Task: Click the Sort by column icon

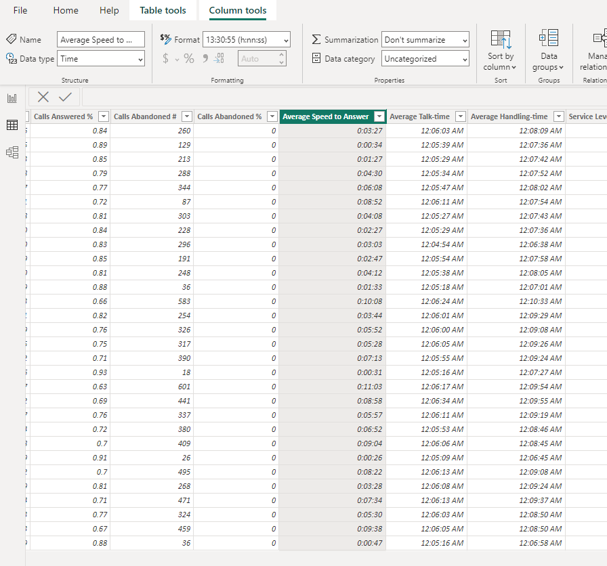Action: click(500, 39)
